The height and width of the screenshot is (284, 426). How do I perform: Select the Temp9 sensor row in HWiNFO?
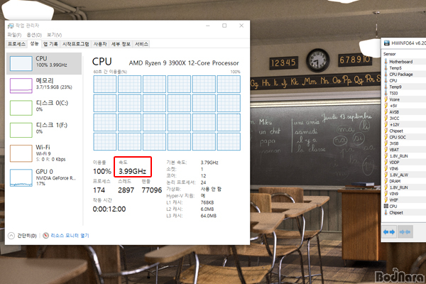(x=405, y=87)
